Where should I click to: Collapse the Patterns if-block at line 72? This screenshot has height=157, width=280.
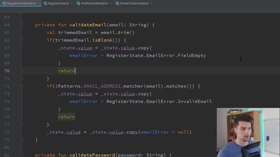(x=22, y=86)
